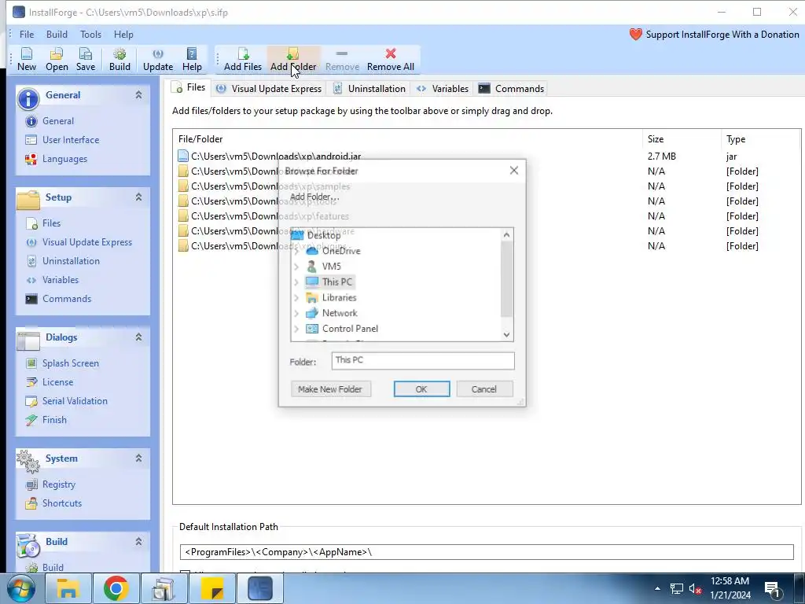Click the Add Files toolbar button
This screenshot has height=604, width=805.
243,59
